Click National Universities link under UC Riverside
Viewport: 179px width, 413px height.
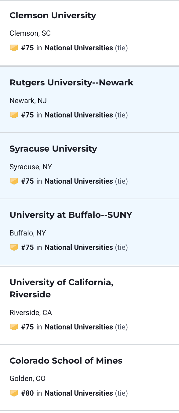[x=79, y=327]
